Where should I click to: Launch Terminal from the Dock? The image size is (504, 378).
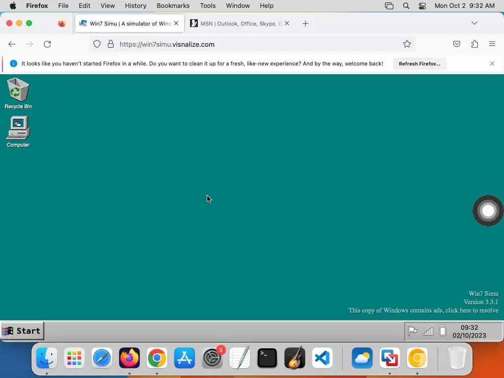click(267, 357)
